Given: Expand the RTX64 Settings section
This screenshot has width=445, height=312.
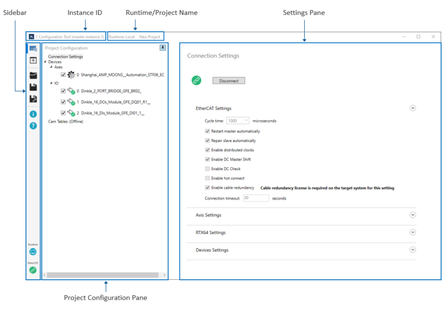Looking at the screenshot, I should pyautogui.click(x=412, y=232).
